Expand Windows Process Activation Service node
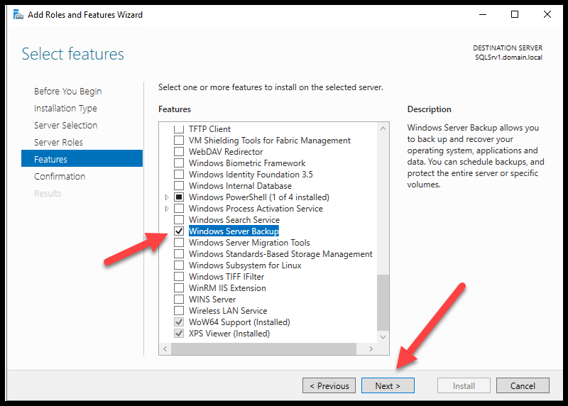Image resolution: width=568 pixels, height=406 pixels. point(167,209)
